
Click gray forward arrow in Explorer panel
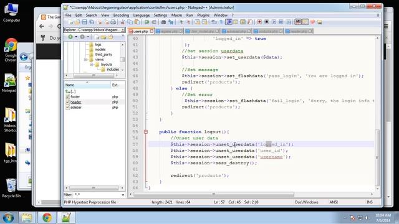pyautogui.click(x=82, y=37)
